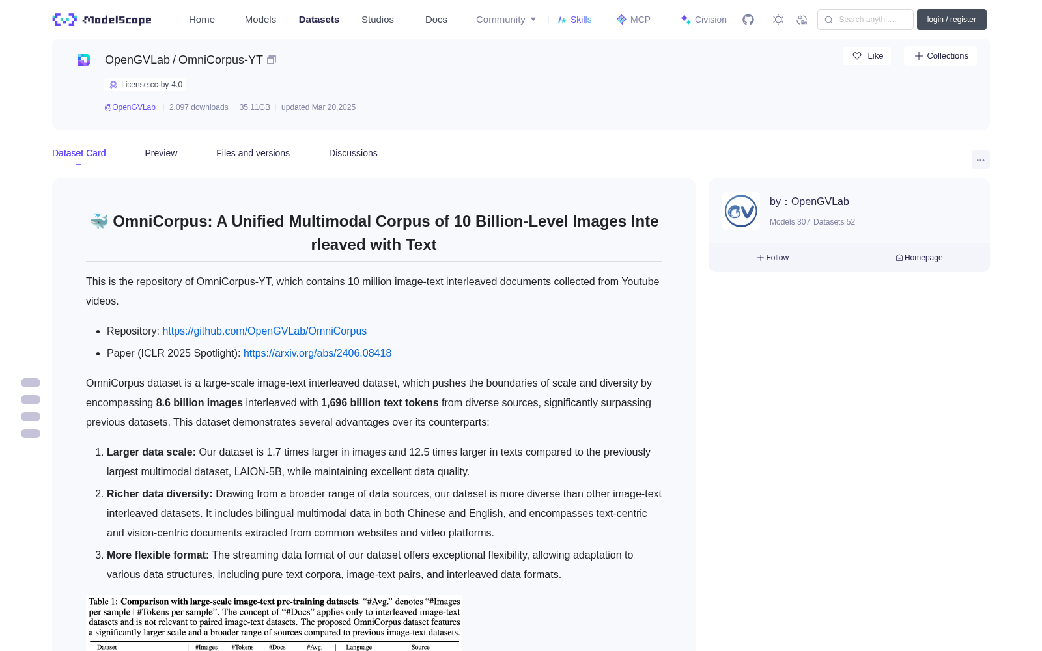This screenshot has height=651, width=1042.
Task: Expand the Community dropdown menu
Action: coord(506,20)
